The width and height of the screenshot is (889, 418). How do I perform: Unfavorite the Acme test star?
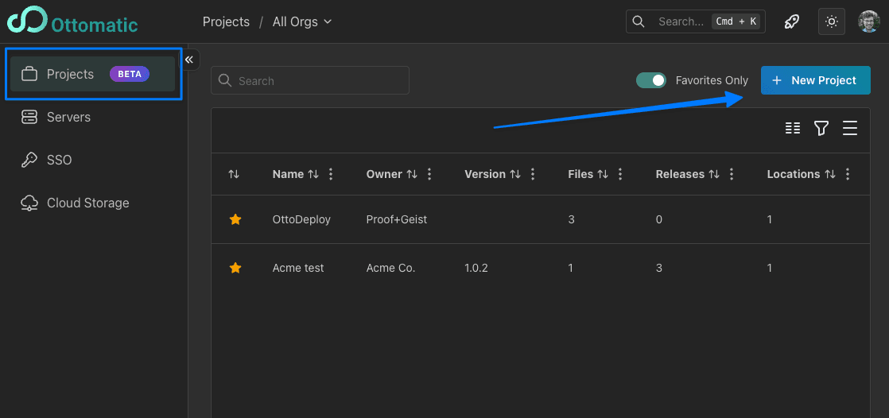click(235, 268)
